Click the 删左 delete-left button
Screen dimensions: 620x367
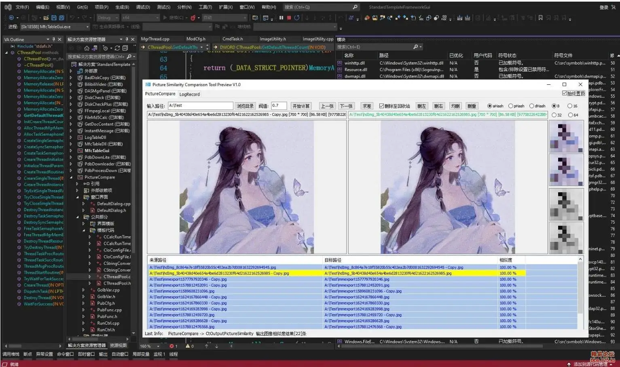coord(421,106)
